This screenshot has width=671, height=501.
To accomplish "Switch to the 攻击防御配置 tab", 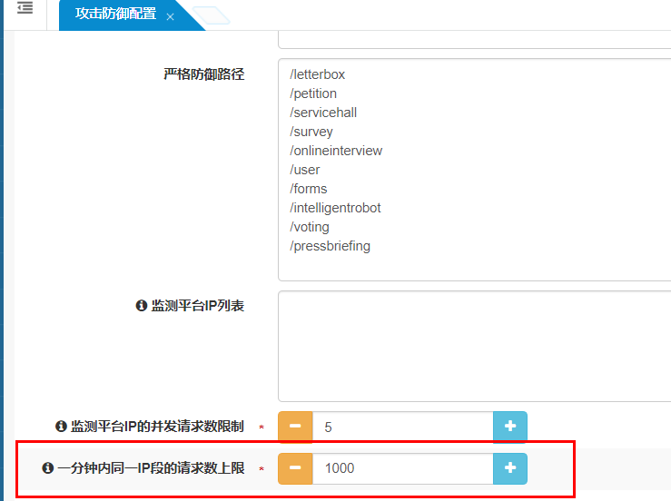I will point(114,15).
